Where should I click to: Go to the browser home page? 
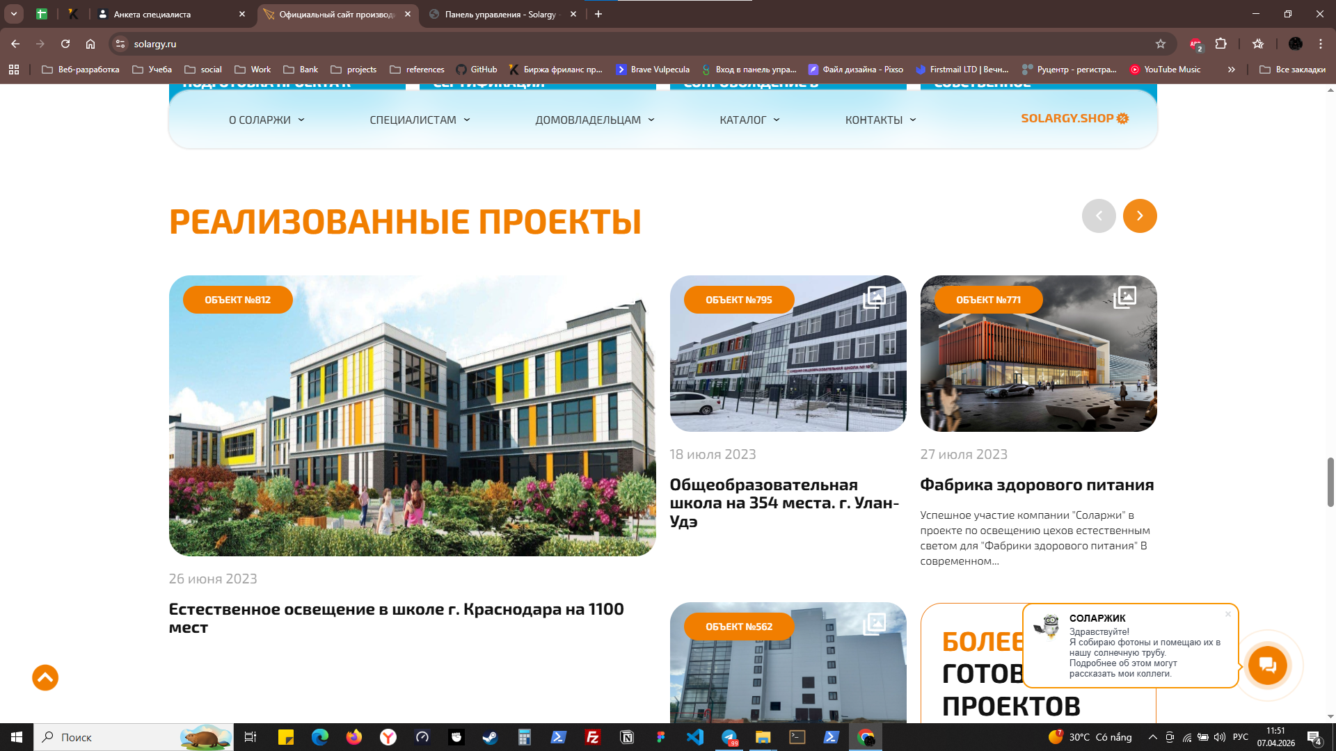tap(90, 44)
